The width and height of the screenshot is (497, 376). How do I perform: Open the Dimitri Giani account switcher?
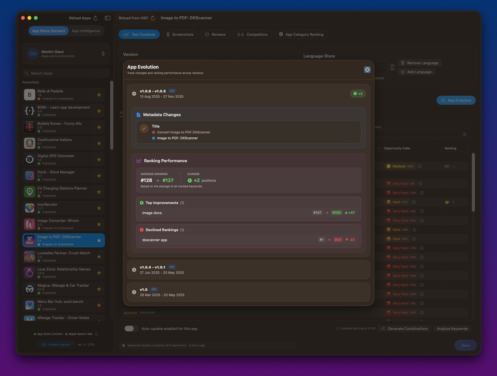pyautogui.click(x=103, y=53)
